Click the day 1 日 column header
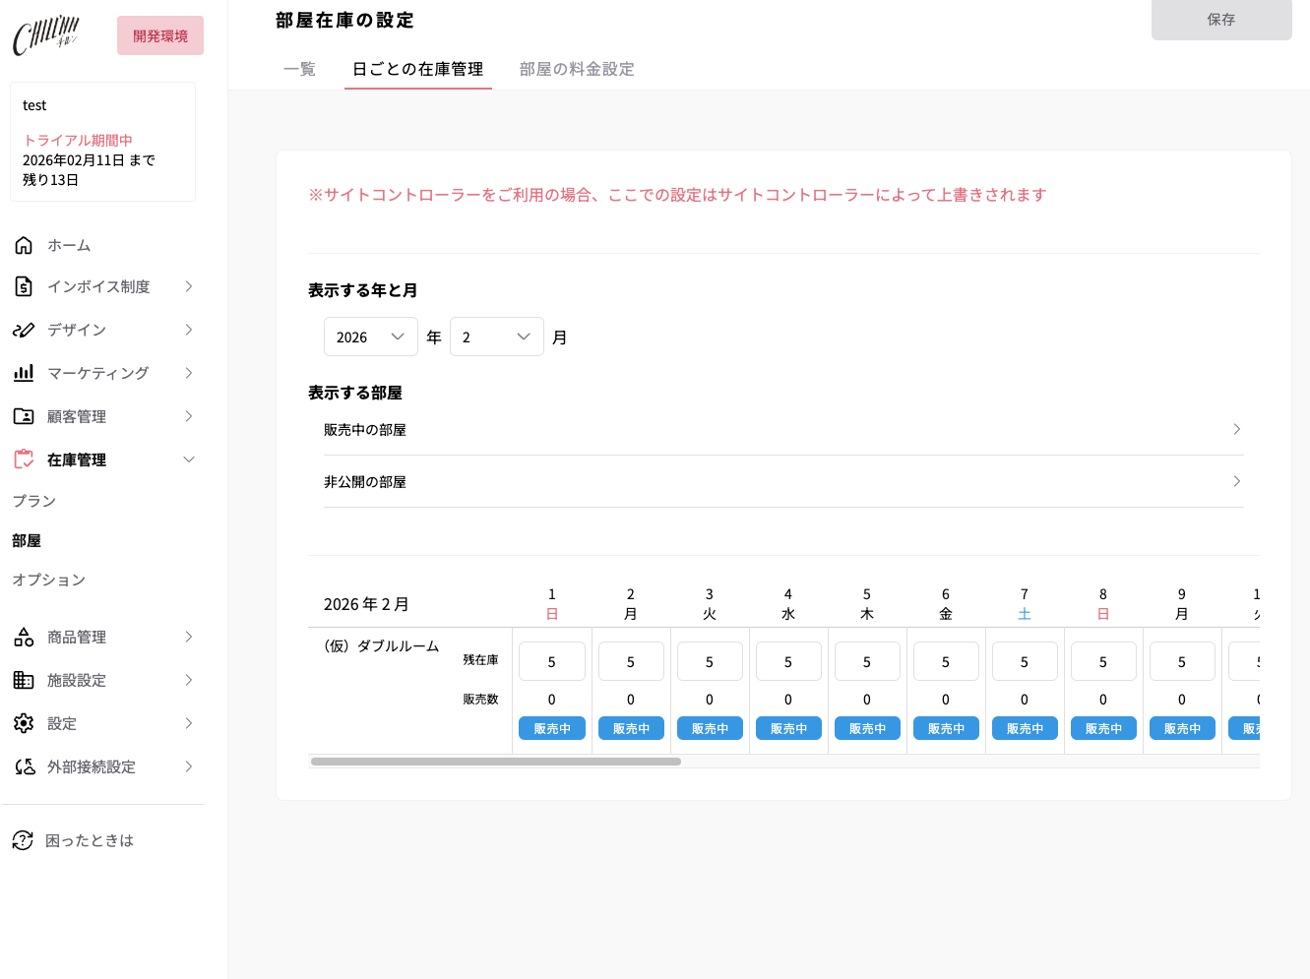 (x=552, y=604)
